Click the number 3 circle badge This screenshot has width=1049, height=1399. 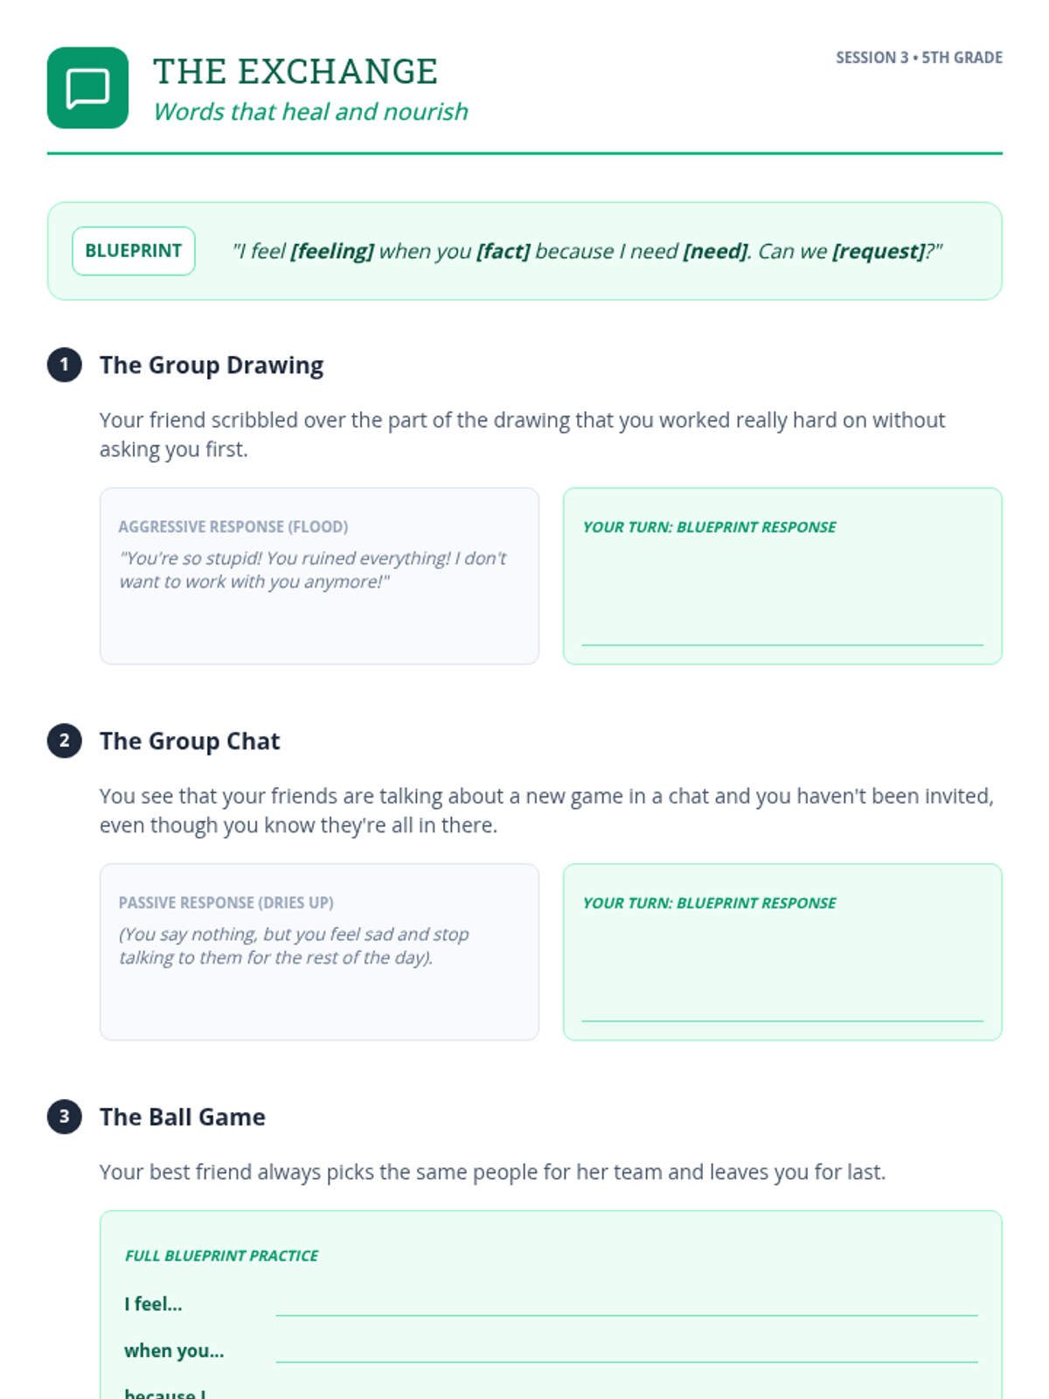pyautogui.click(x=64, y=1117)
